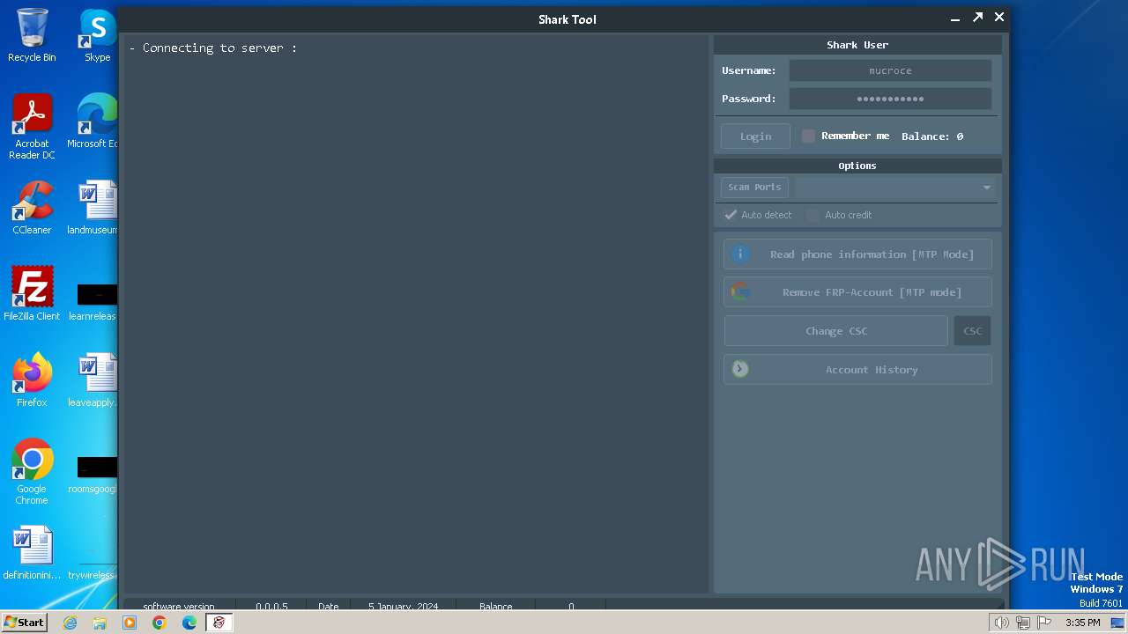The height and width of the screenshot is (634, 1128).
Task: Click the software version status text
Action: pyautogui.click(x=179, y=607)
